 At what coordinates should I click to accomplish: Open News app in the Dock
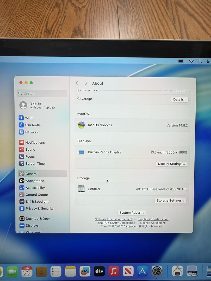128,271
